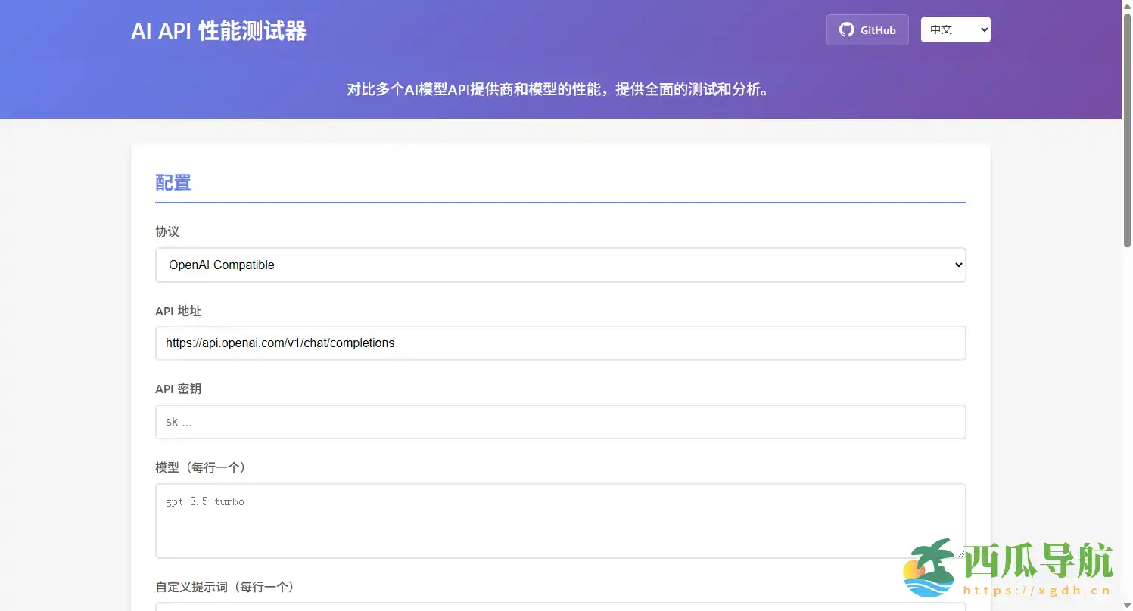
Task: Click the 配置 section heading
Action: (173, 183)
